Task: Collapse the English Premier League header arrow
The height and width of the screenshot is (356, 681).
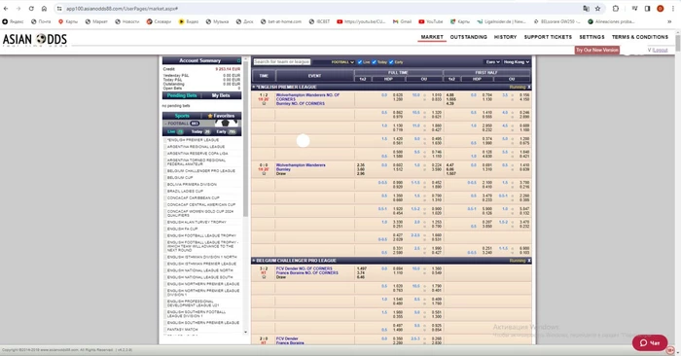Action: (254, 88)
